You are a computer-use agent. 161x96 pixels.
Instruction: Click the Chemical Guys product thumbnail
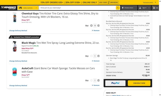click(15, 17)
